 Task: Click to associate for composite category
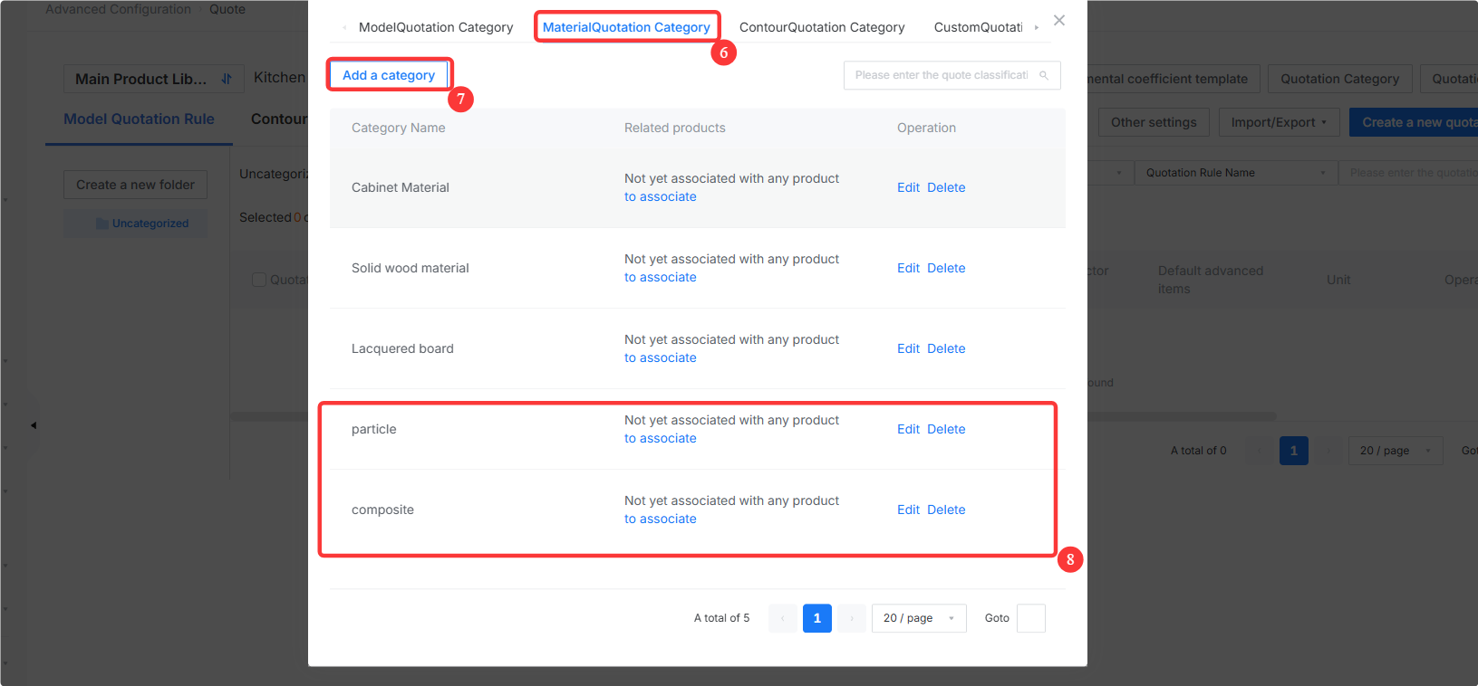(x=661, y=519)
